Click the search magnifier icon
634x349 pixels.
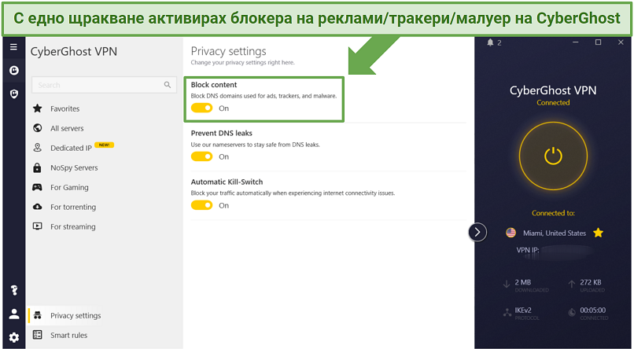[x=168, y=85]
